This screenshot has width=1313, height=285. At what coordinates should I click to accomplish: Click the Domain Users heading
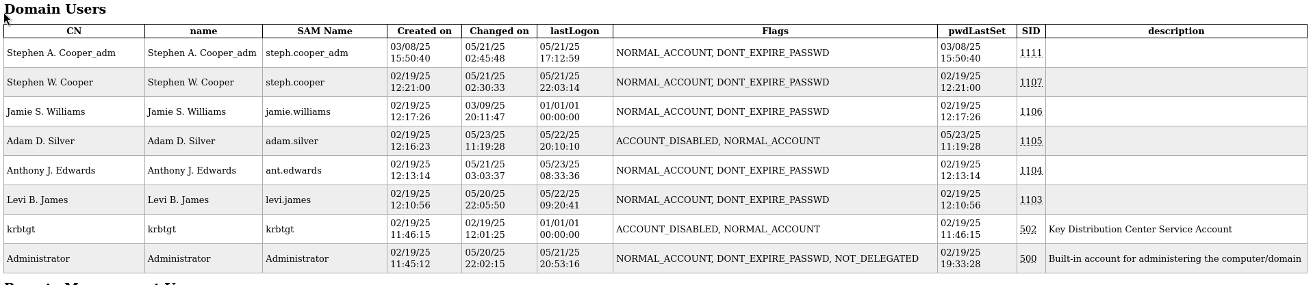click(x=55, y=10)
